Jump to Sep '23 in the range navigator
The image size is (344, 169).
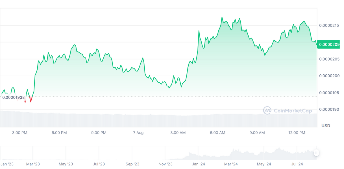[x=132, y=164]
